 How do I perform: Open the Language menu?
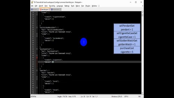pyautogui.click(x=60, y=6)
